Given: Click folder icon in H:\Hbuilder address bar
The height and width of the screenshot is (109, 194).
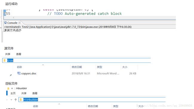Looking at the screenshot, I should pos(21,99).
